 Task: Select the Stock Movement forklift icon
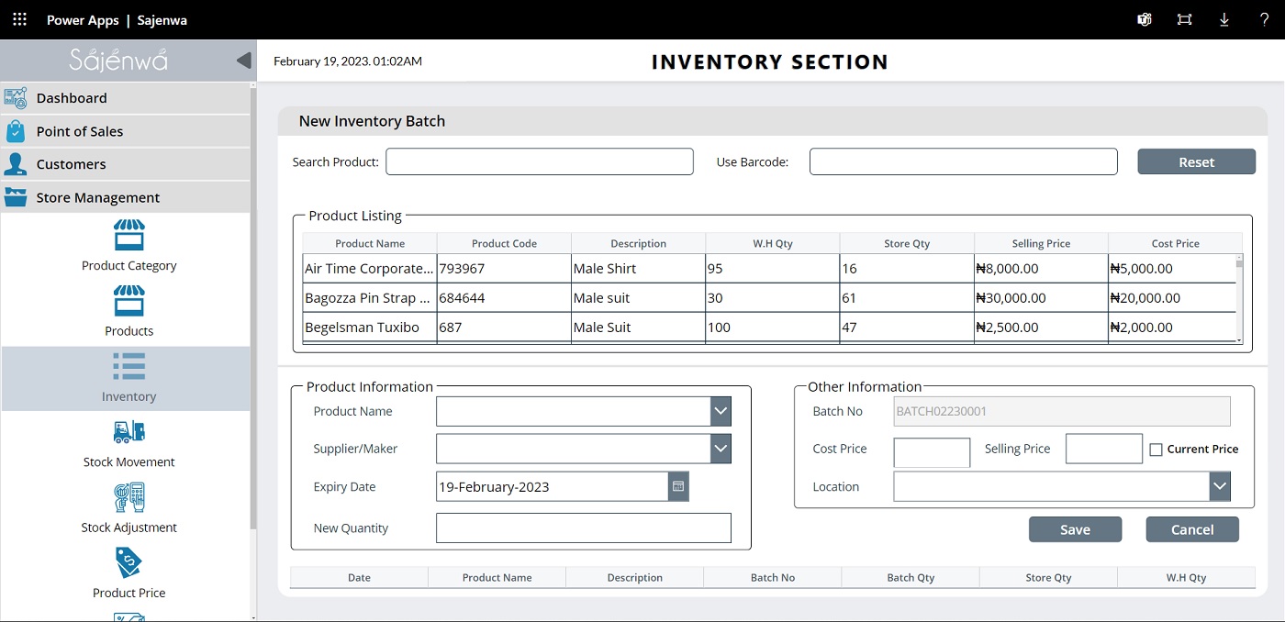click(128, 432)
